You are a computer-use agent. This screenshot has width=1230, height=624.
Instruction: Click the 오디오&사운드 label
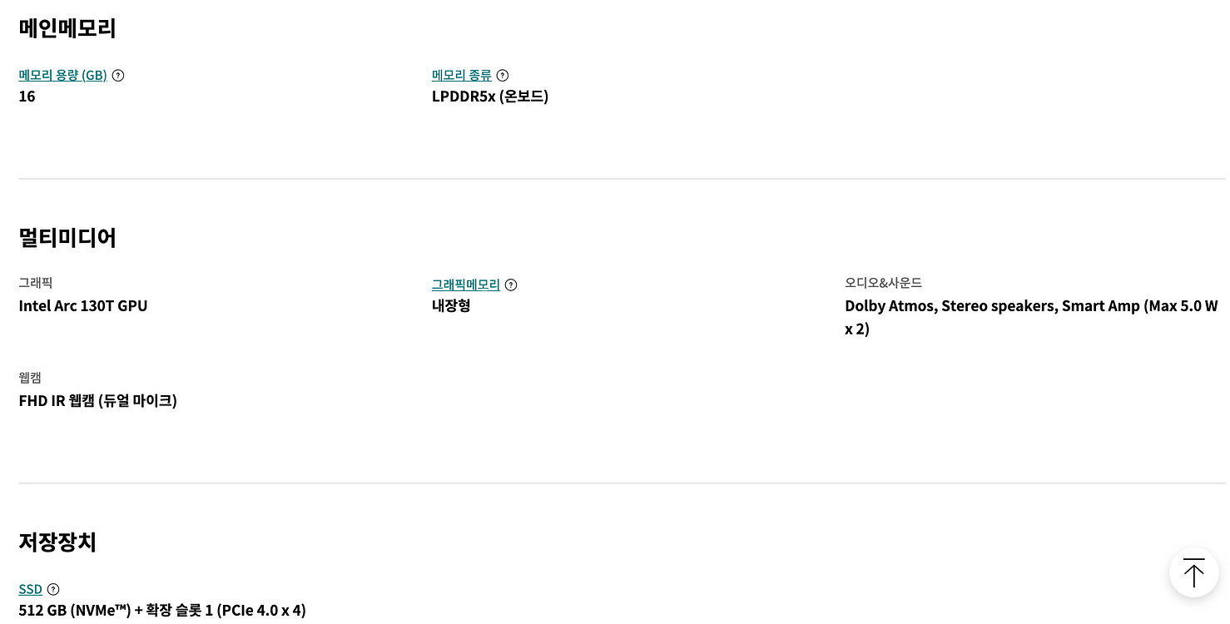pyautogui.click(x=884, y=284)
